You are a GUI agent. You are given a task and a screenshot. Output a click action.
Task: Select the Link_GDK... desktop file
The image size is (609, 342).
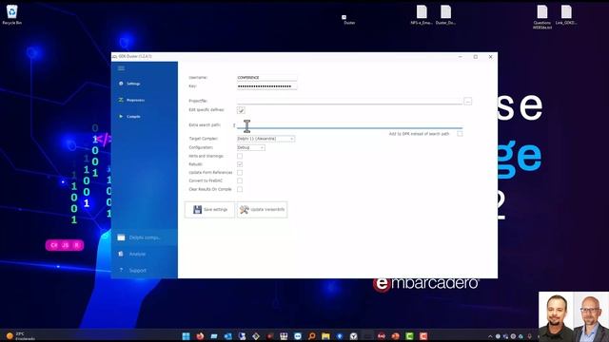pyautogui.click(x=566, y=15)
